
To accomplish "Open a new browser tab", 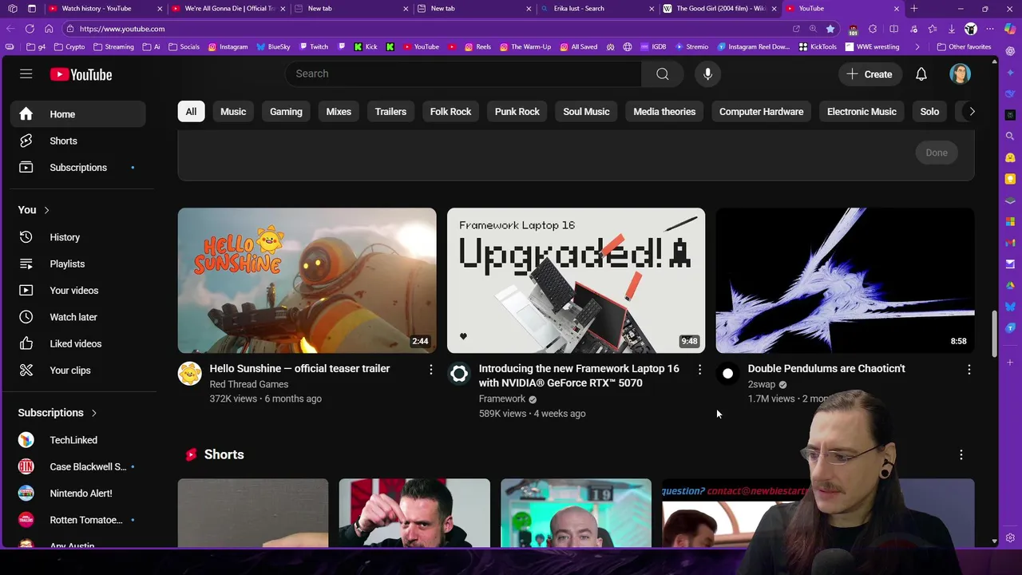I will (x=913, y=8).
